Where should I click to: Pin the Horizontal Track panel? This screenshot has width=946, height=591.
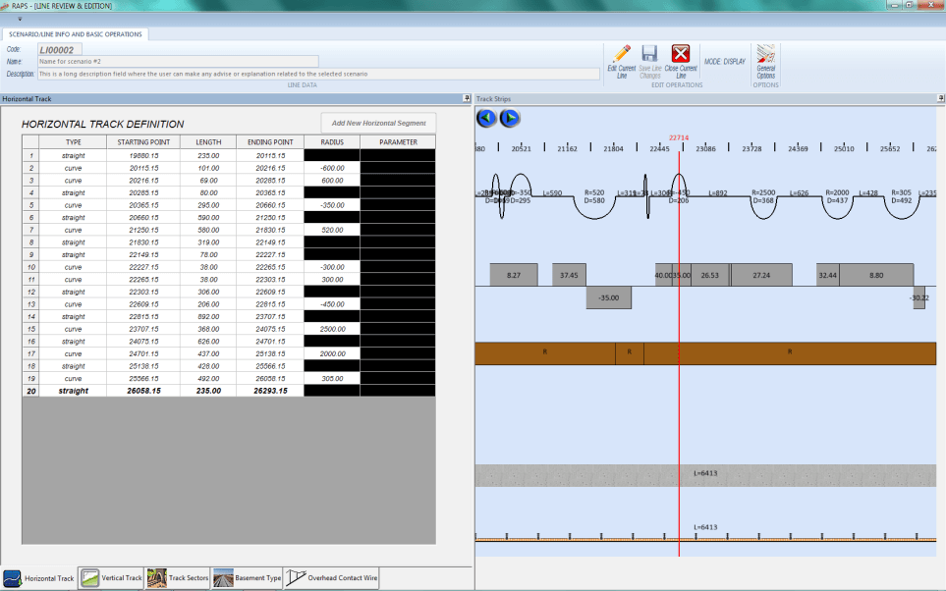tap(466, 99)
